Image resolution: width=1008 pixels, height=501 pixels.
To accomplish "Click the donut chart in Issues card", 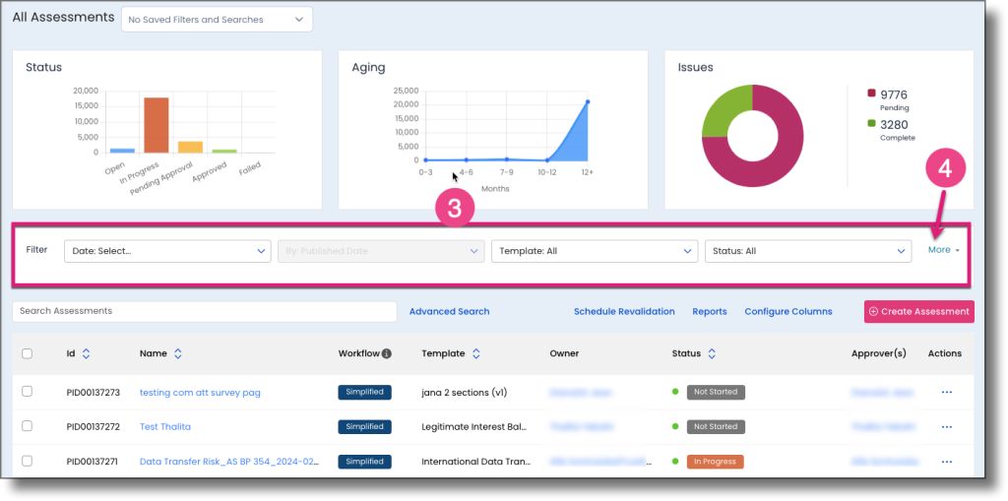I will click(753, 136).
